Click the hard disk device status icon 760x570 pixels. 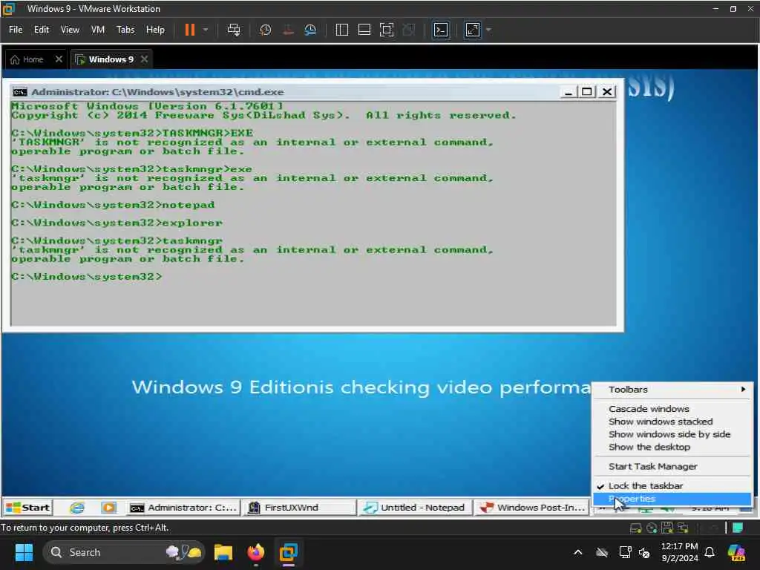pos(635,528)
